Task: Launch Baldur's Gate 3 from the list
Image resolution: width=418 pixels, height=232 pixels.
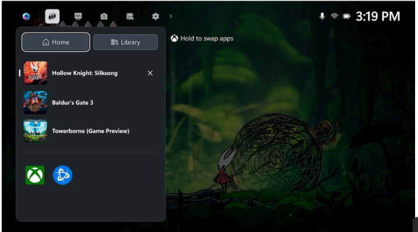Action: tap(73, 103)
